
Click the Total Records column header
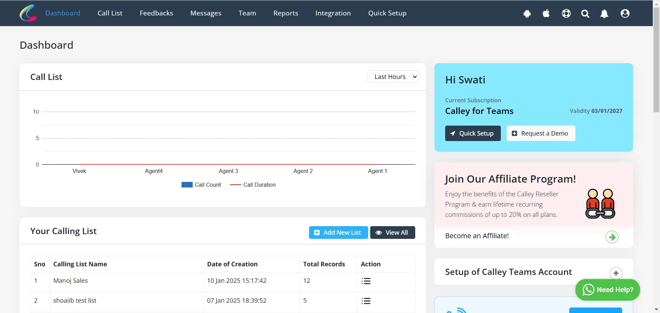324,264
